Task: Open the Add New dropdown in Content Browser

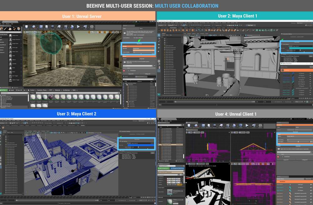Action: click(x=4, y=90)
